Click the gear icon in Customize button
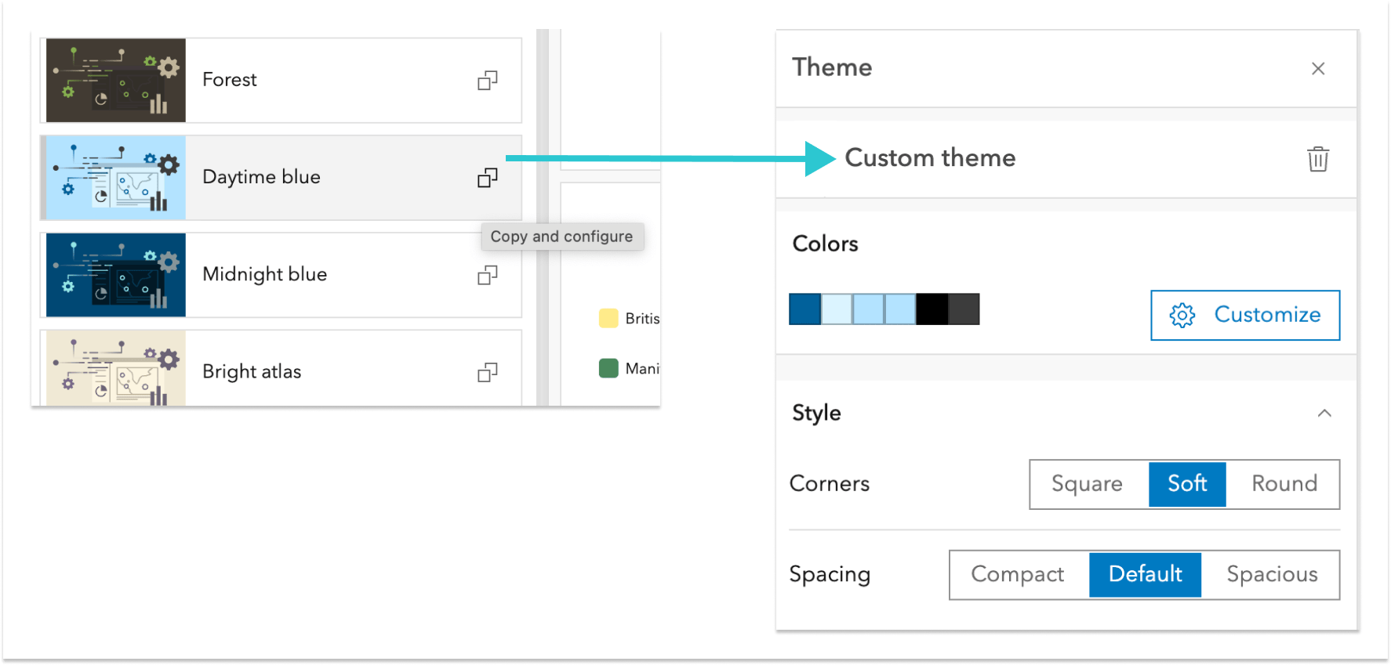Image resolution: width=1391 pixels, height=665 pixels. [1182, 316]
